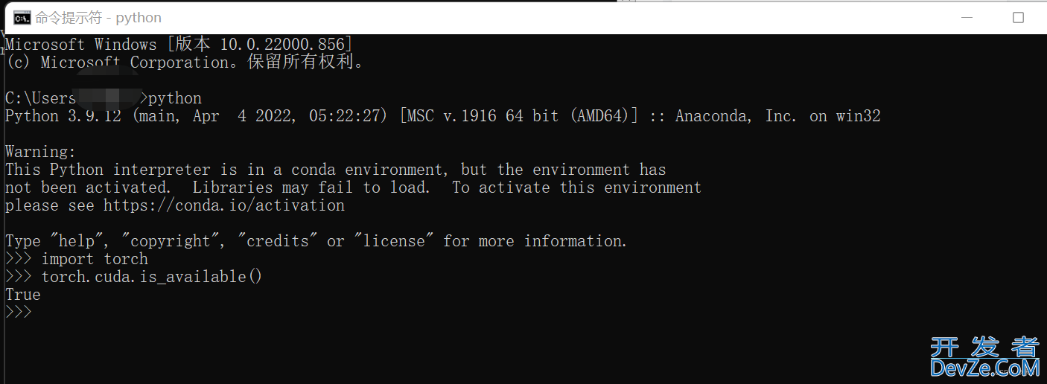Click the torch.cuda.is_available() command text
Image resolution: width=1047 pixels, height=384 pixels.
click(152, 277)
